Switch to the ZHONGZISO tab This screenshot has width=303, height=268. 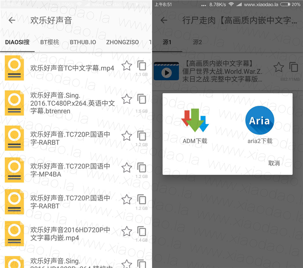122,42
